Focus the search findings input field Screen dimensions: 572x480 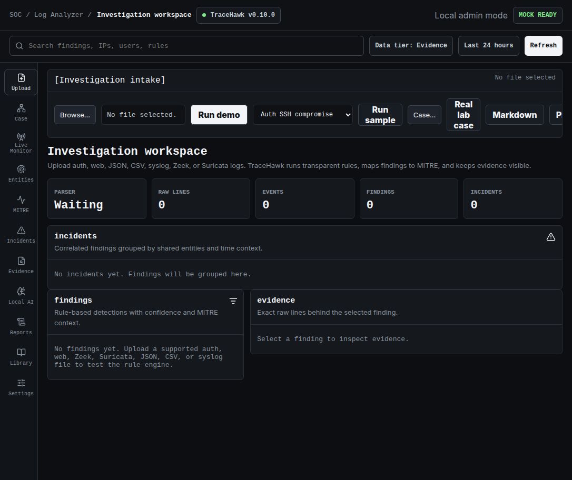click(187, 46)
